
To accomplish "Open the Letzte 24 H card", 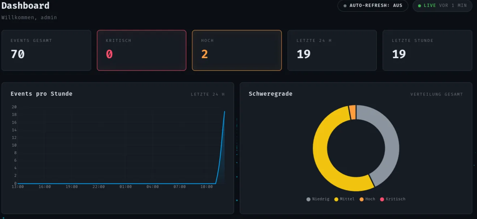I will coord(332,50).
